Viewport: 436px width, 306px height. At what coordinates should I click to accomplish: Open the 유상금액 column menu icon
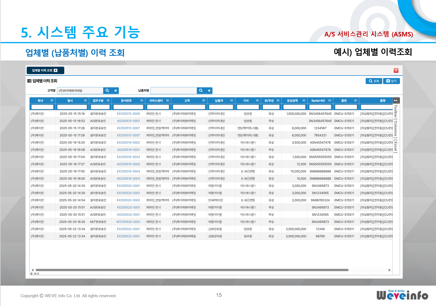click(x=304, y=101)
